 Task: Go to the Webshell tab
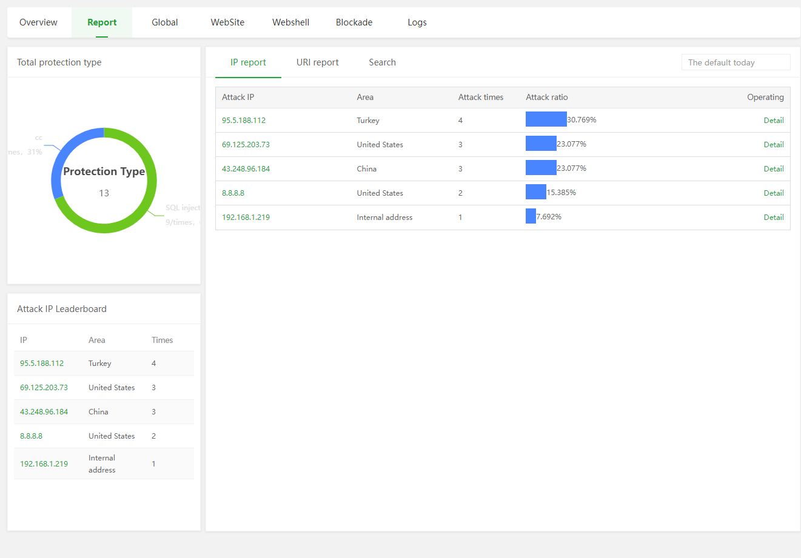point(290,22)
